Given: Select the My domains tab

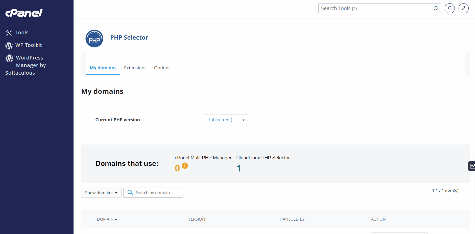Looking at the screenshot, I should tap(103, 68).
